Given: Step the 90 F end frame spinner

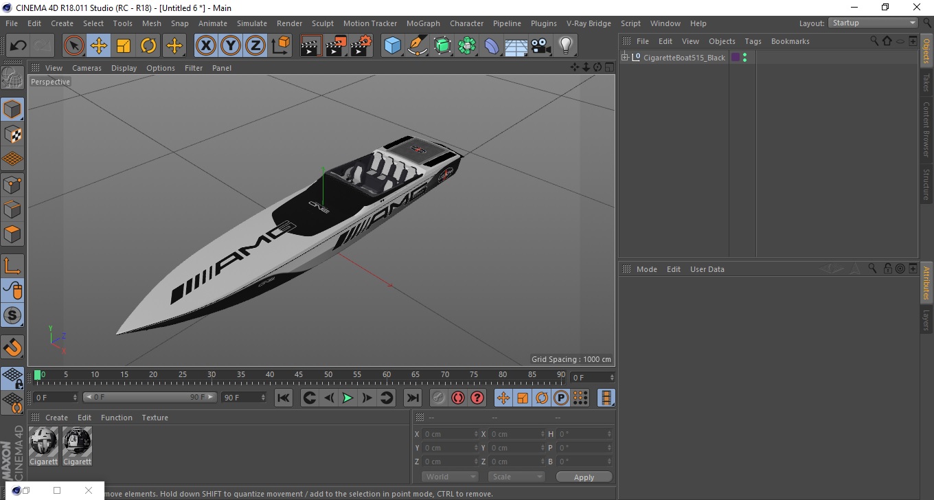Looking at the screenshot, I should (x=262, y=398).
